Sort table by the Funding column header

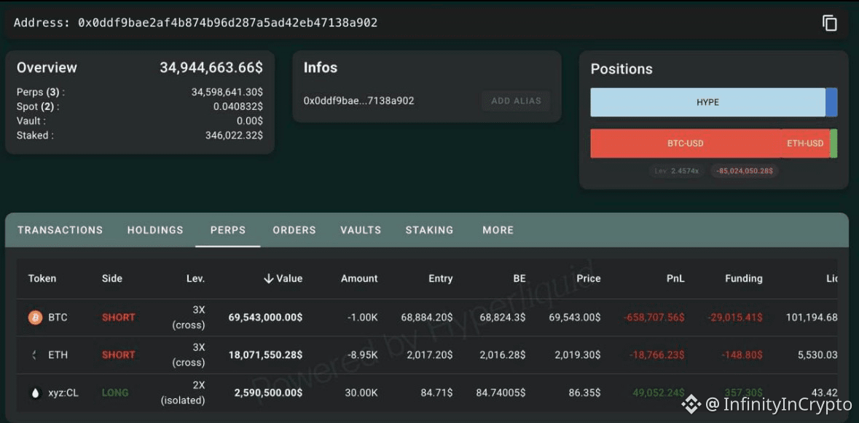coord(743,279)
